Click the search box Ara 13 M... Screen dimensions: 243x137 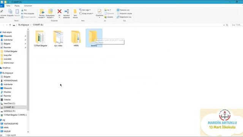[x=237, y=25]
